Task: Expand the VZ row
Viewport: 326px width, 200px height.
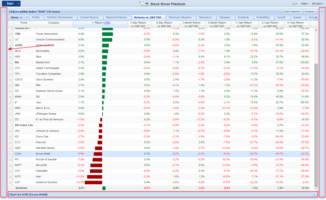Action: (10, 40)
